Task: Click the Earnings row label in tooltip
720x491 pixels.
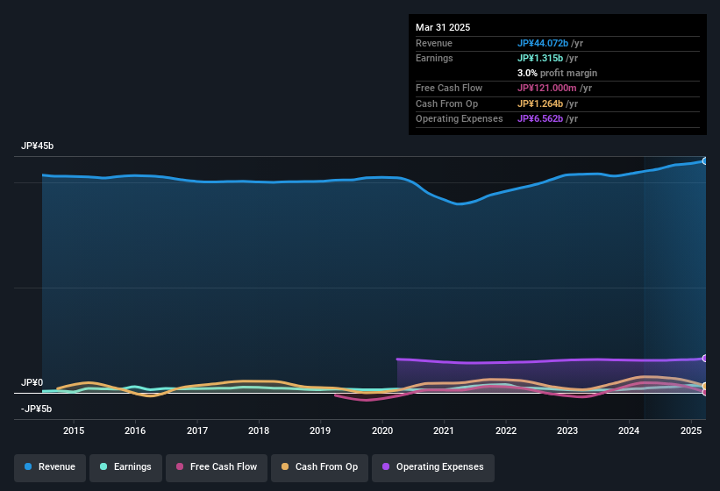Action: pyautogui.click(x=434, y=58)
